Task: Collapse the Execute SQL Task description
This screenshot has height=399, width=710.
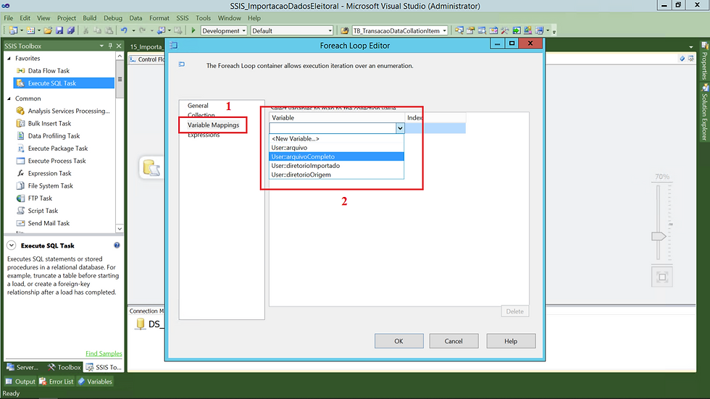Action: tap(12, 245)
